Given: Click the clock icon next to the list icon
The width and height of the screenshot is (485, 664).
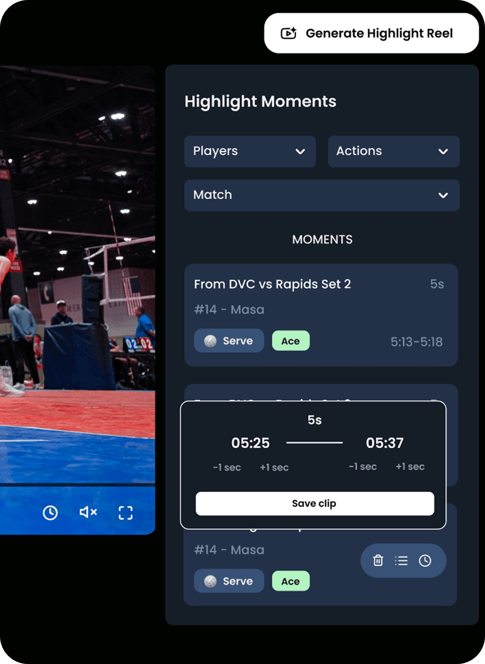Looking at the screenshot, I should tap(425, 561).
